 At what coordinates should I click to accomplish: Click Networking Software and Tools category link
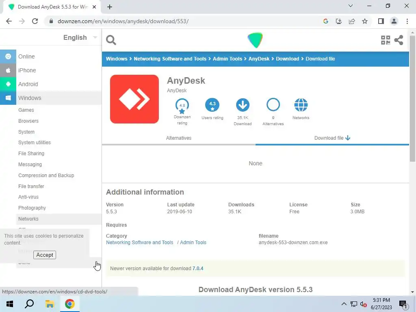pos(140,243)
